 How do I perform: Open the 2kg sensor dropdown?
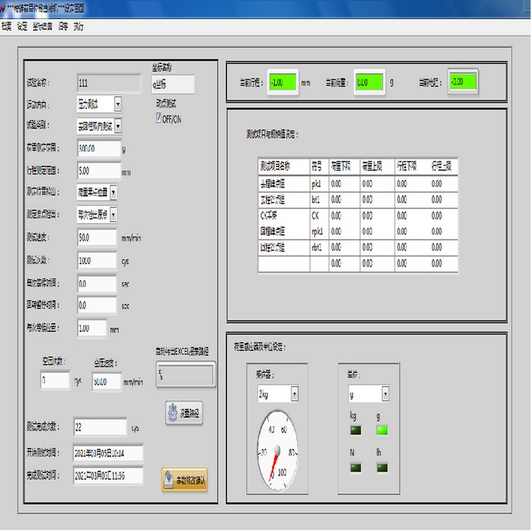coord(295,394)
